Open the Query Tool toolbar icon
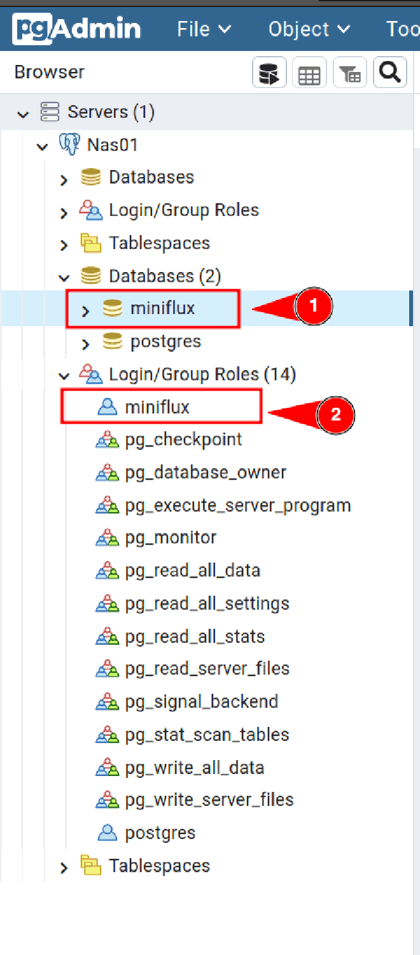The width and height of the screenshot is (420, 955). 269,74
